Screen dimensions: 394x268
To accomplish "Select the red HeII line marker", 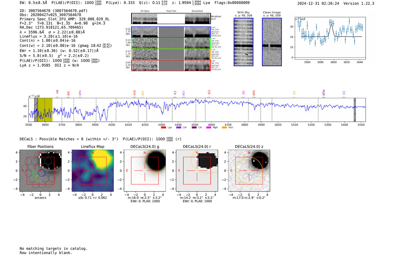I will 254,94.
